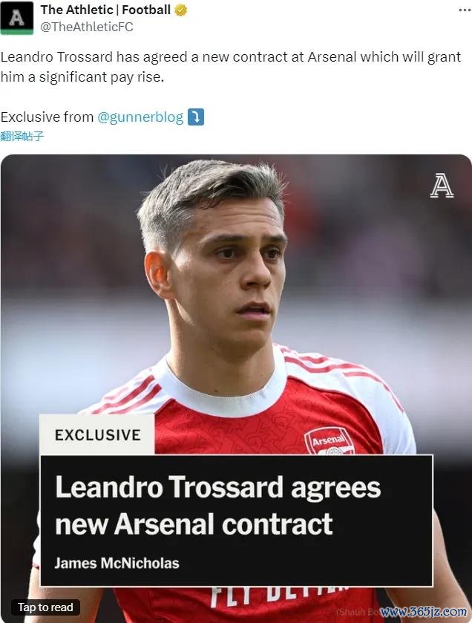Click the EXCLUSIVE label on the card
Viewport: 472px width, 623px height.
(97, 434)
